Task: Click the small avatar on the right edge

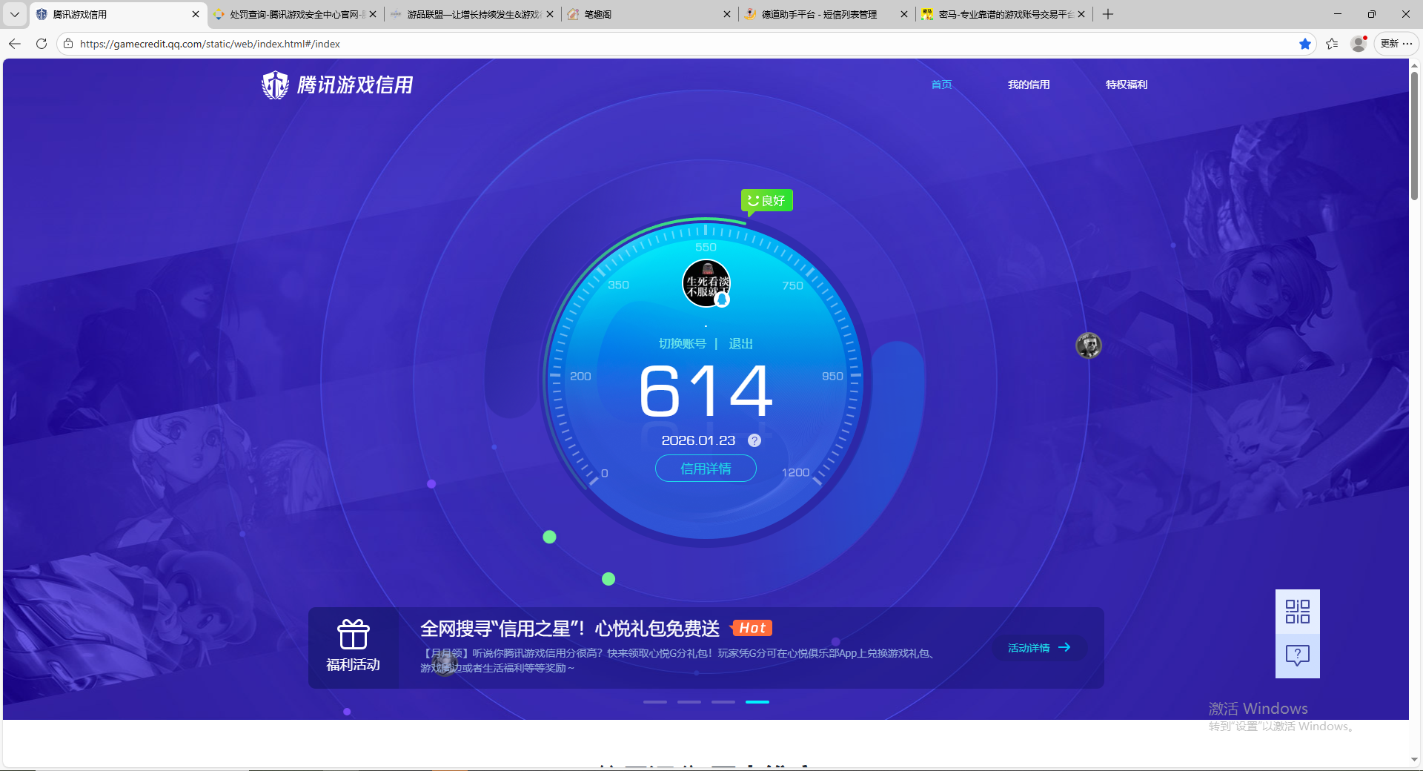Action: pos(1089,345)
